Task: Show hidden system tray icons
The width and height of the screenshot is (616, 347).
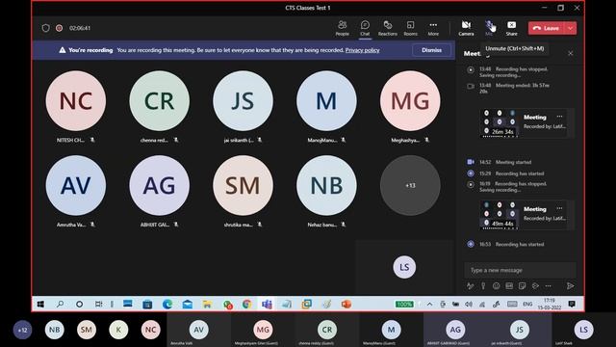Action: click(x=429, y=305)
